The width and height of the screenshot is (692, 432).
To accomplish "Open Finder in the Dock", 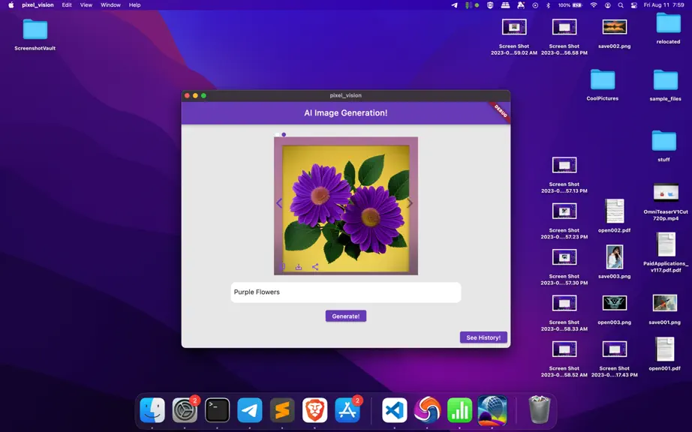I will pyautogui.click(x=152, y=410).
